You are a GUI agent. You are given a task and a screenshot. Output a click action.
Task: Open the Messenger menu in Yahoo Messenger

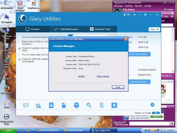coord(118,6)
